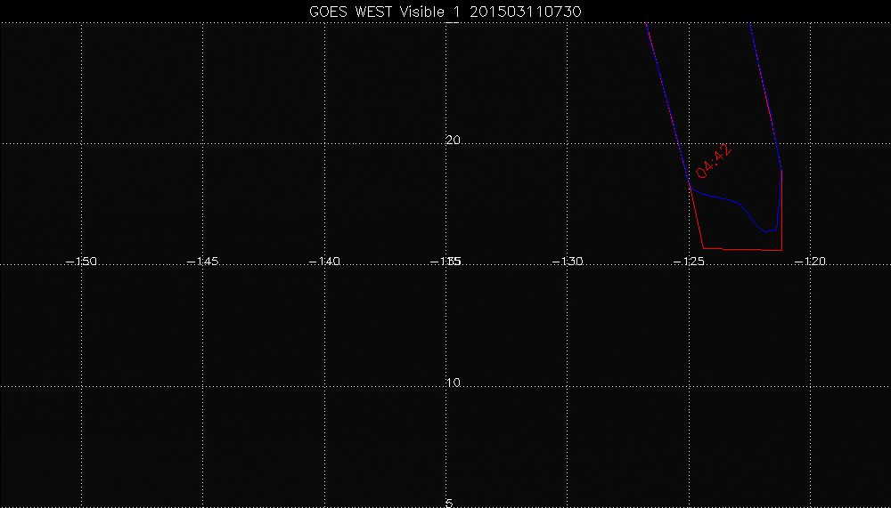
Task: Click the -150 longitude axis label
Action: click(x=82, y=262)
